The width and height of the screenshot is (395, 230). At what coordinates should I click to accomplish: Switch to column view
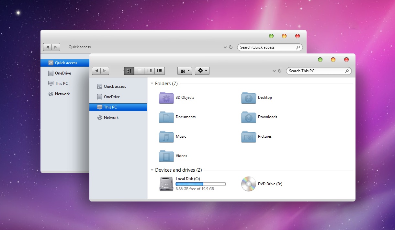pyautogui.click(x=149, y=71)
